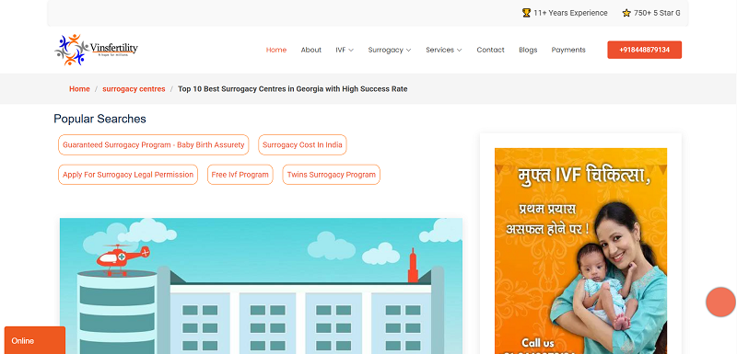Open the Contact page
737x354 pixels.
[x=490, y=50]
